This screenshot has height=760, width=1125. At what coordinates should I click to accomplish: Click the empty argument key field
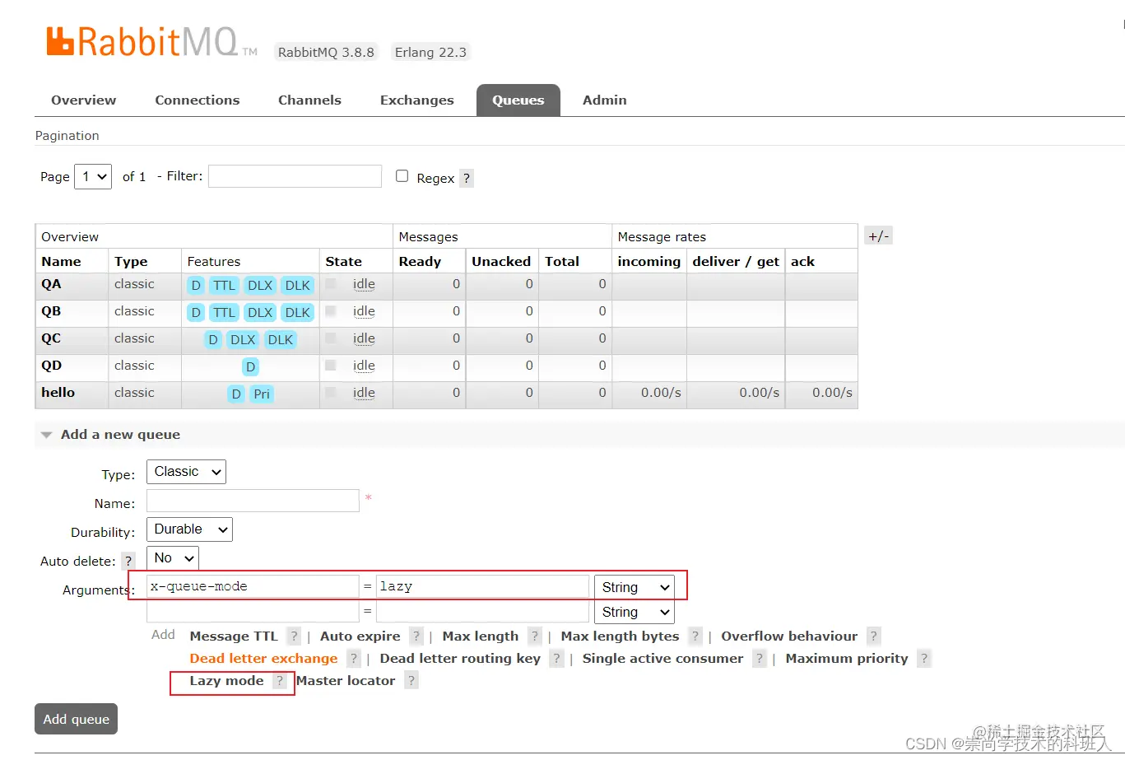point(253,611)
